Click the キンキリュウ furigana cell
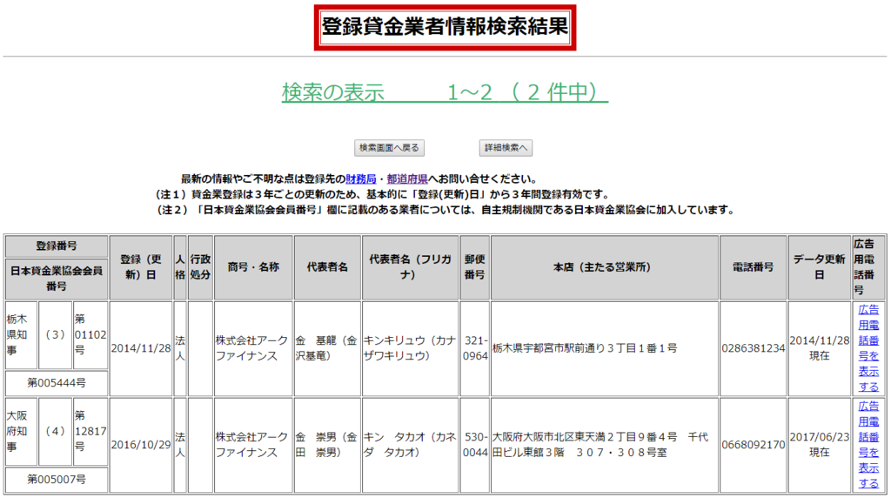891x498 pixels. click(411, 348)
